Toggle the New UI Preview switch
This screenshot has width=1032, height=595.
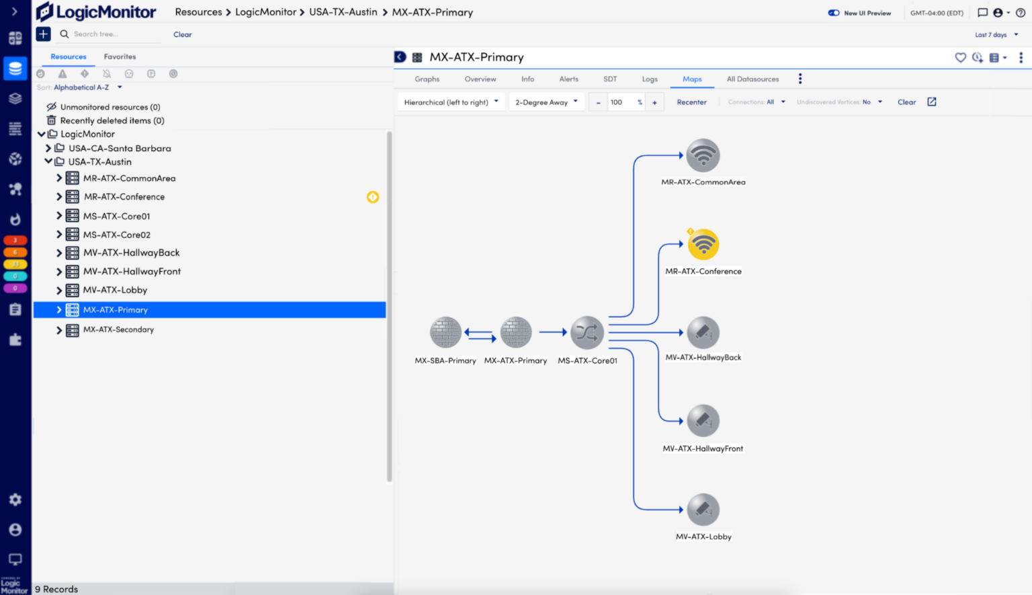coord(834,13)
